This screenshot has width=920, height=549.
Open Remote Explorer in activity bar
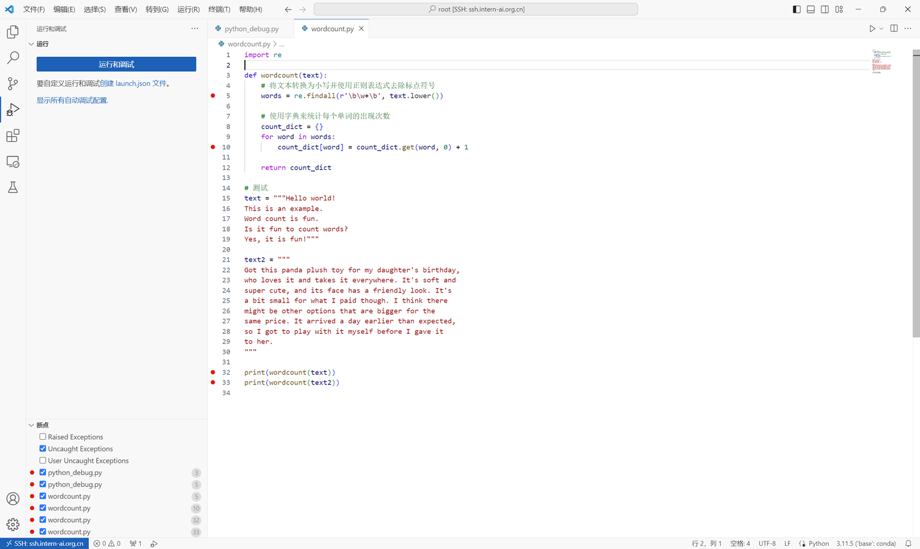click(x=13, y=162)
